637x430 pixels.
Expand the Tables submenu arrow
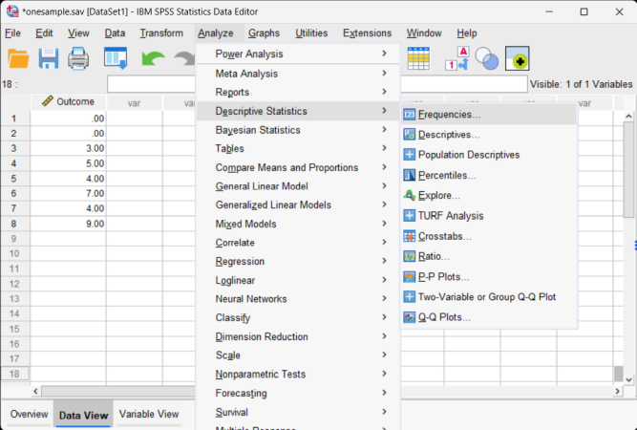384,148
